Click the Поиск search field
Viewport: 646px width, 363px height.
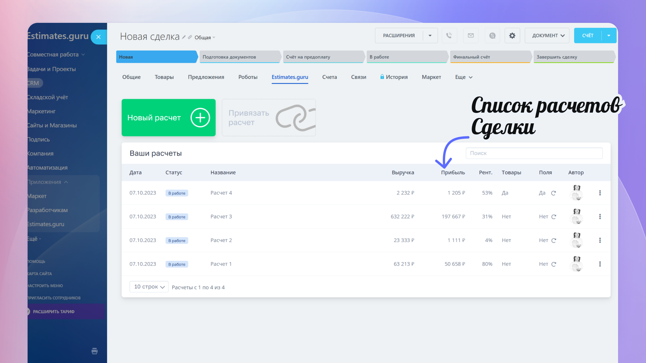coord(534,153)
